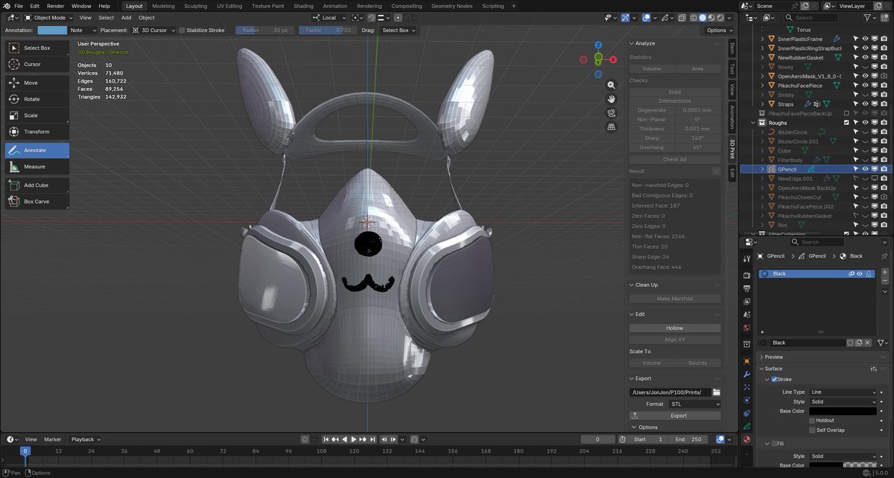Pick the Box Carve tool
Screen dimensions: 894x478
click(x=37, y=202)
